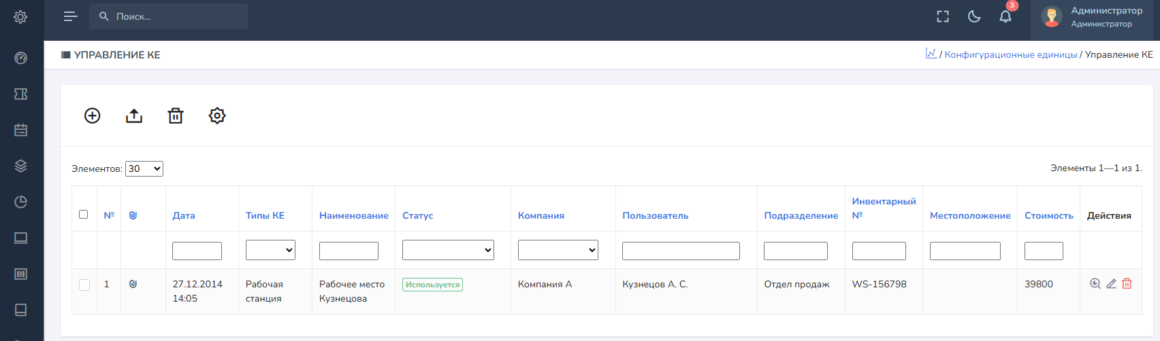
Task: Open the Компания filter dropdown
Action: point(558,250)
